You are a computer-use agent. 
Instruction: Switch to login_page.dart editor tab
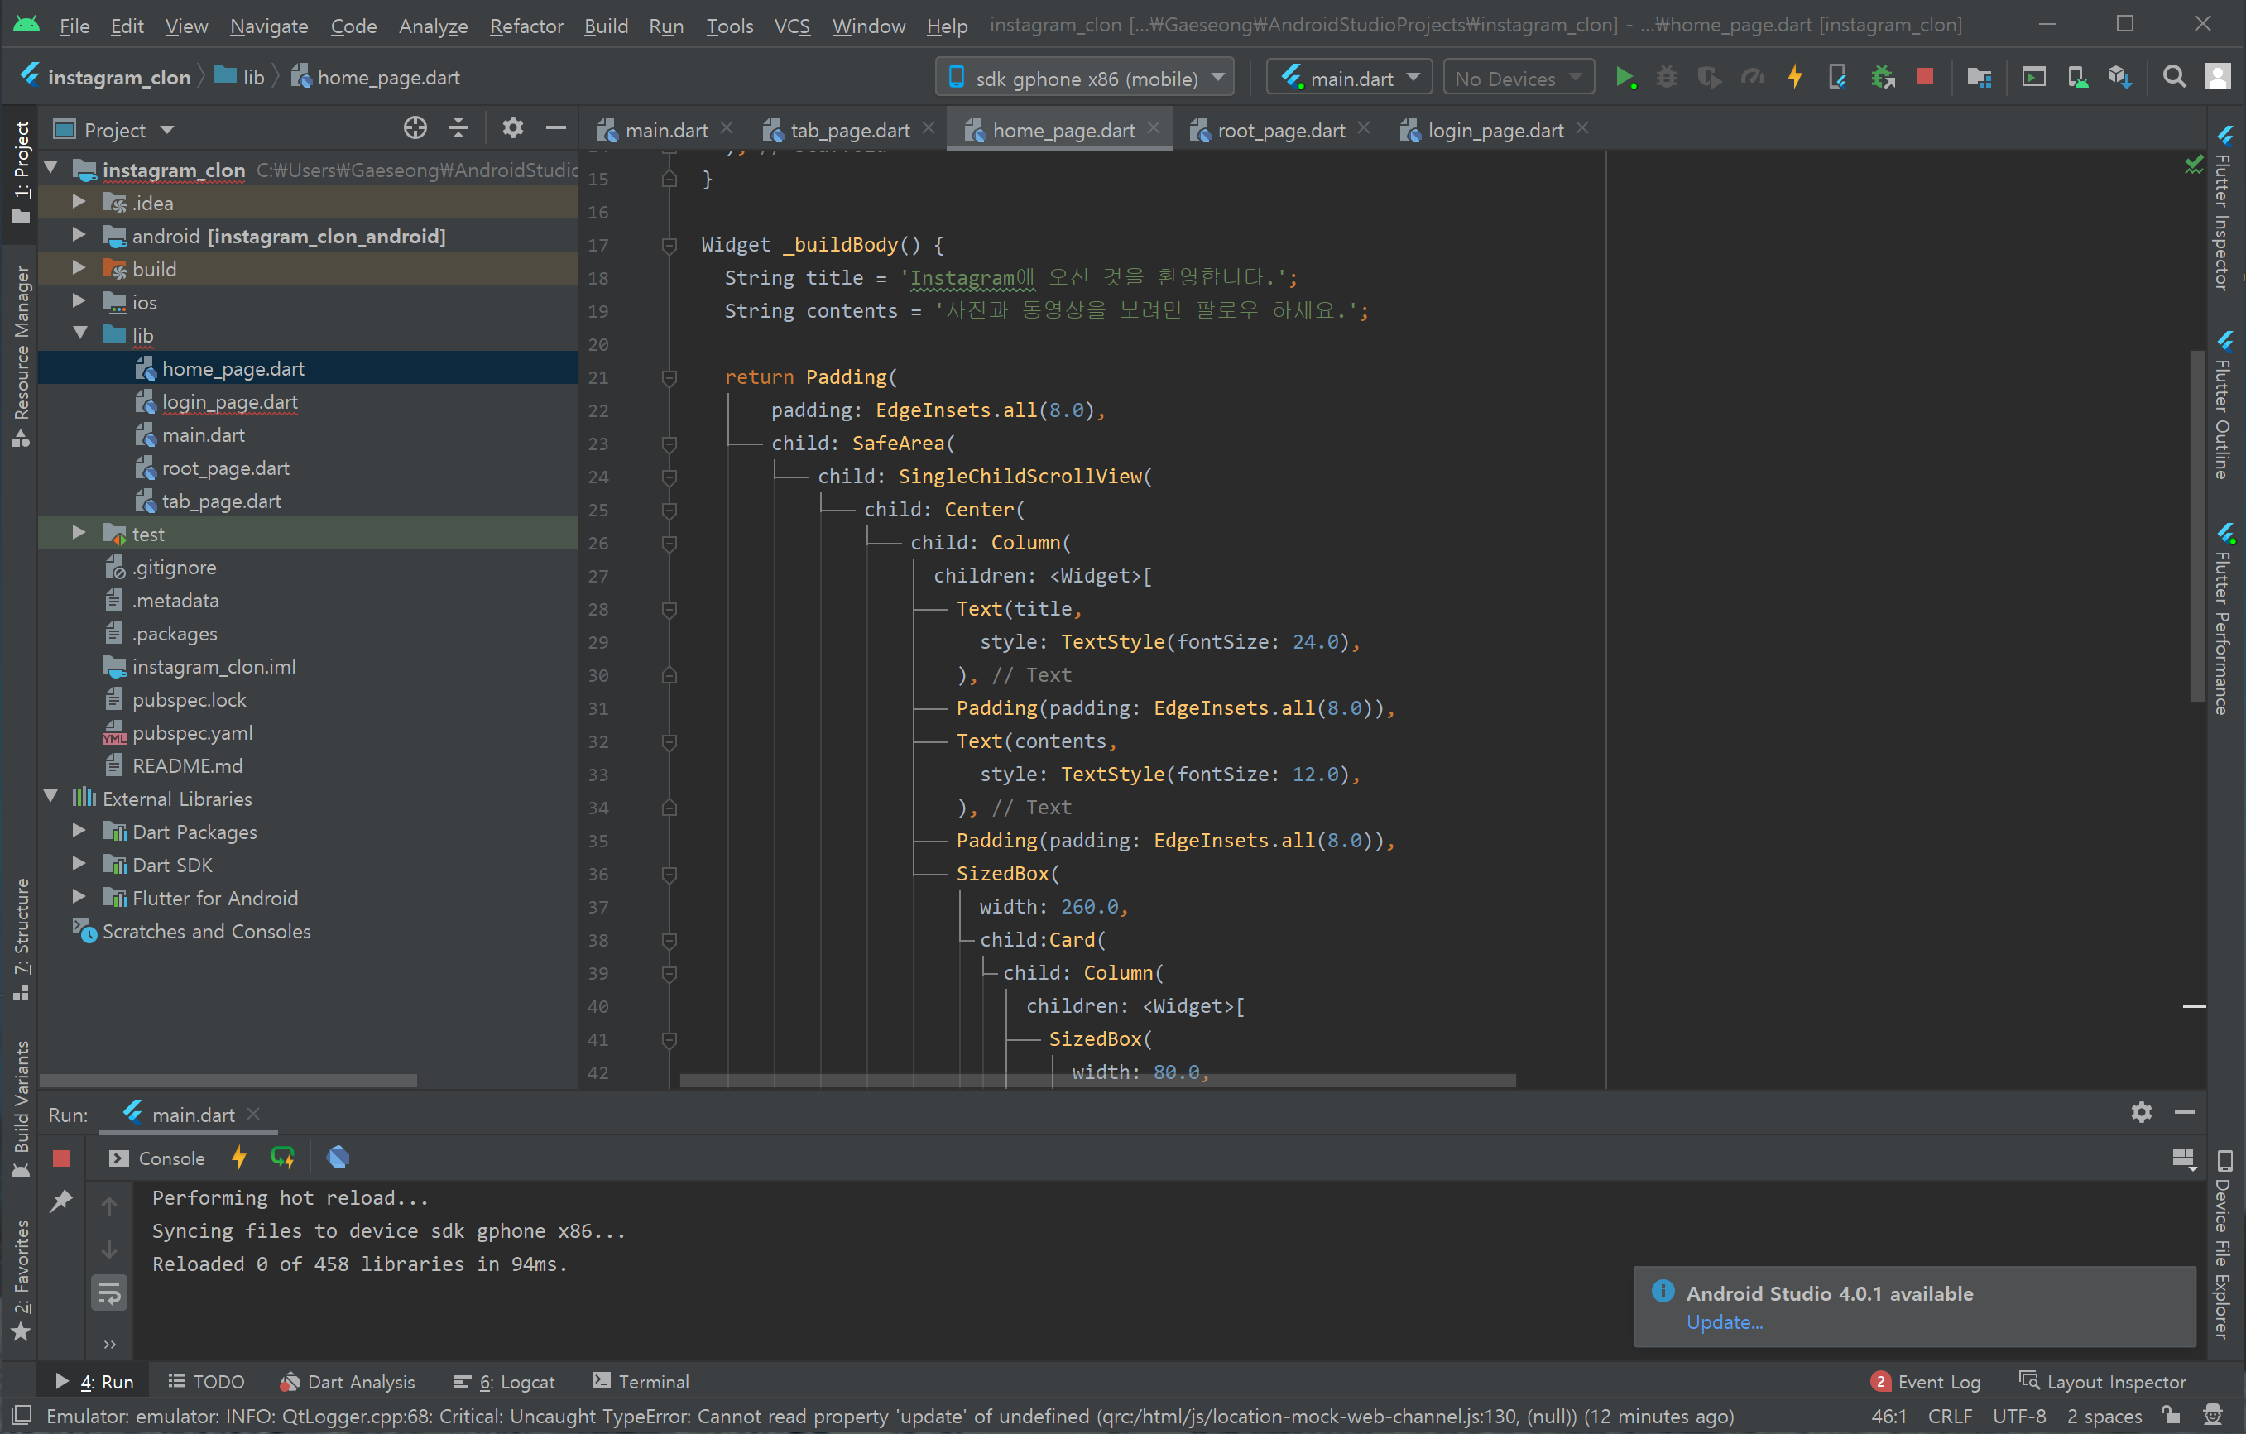coord(1495,130)
